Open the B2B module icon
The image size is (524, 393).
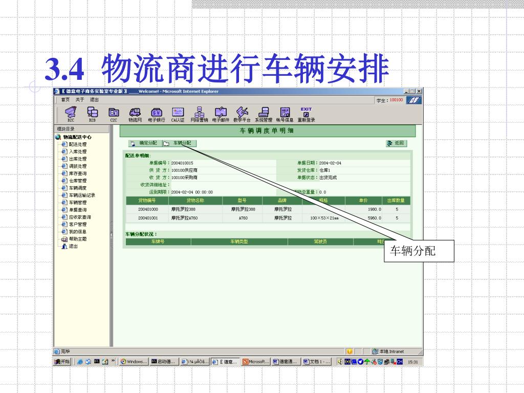(92, 114)
